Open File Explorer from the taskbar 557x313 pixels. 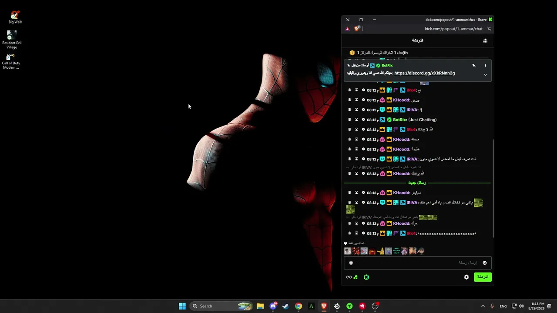tap(260, 306)
